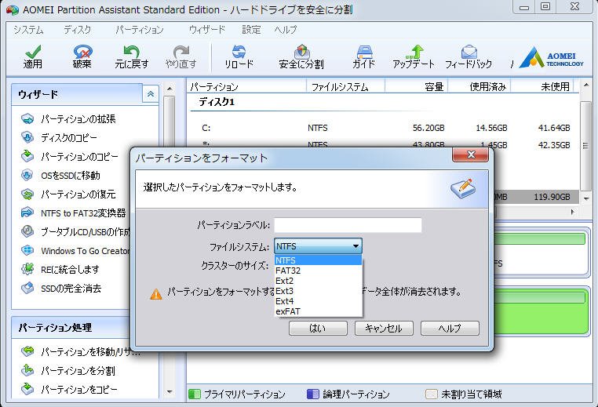Click the horizontal scrollbar right arrow
The width and height of the screenshot is (598, 407).
tap(573, 212)
